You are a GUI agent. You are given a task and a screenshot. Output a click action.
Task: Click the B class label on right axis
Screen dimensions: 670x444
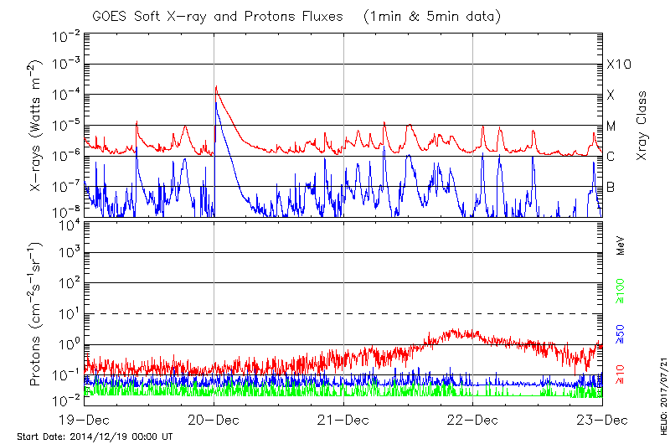(x=611, y=187)
